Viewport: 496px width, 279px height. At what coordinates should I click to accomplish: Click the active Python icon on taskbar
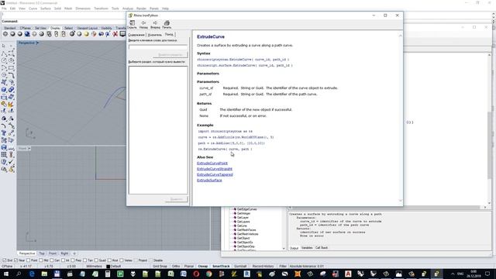click(x=436, y=274)
